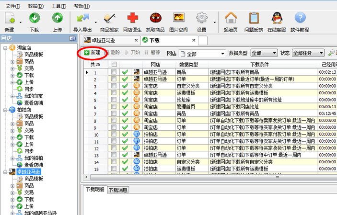Select 查看店铺 under 淘宝店 in tree
Screen dimensions: 337x215
click(34, 102)
